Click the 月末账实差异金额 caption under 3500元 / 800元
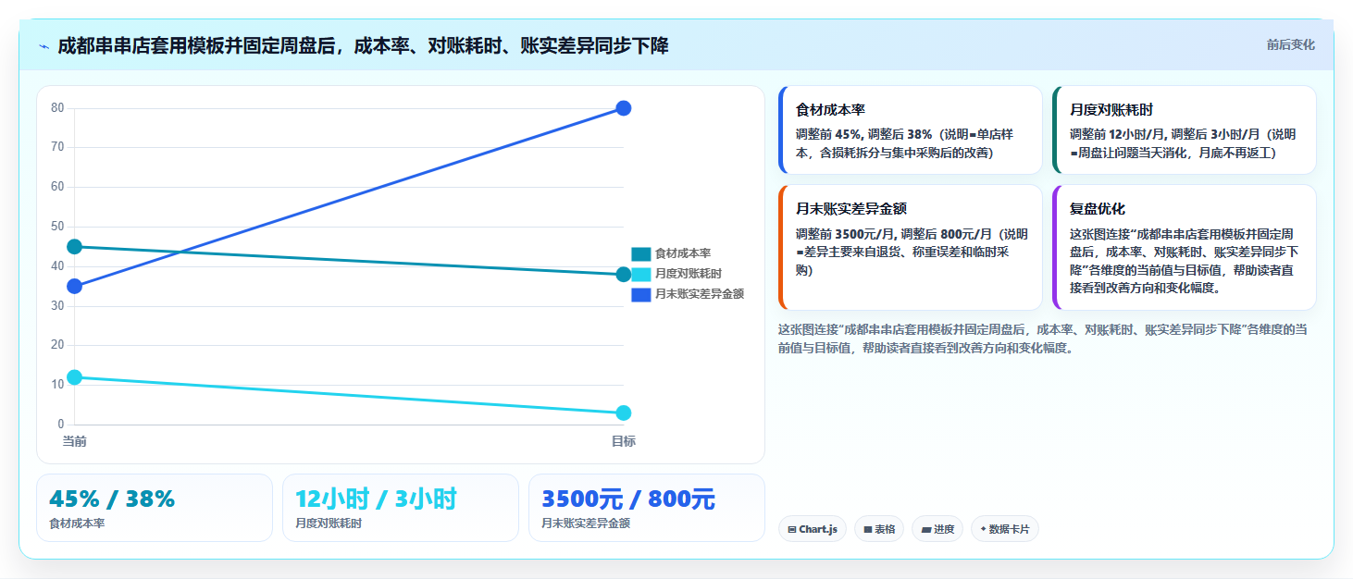 [586, 524]
